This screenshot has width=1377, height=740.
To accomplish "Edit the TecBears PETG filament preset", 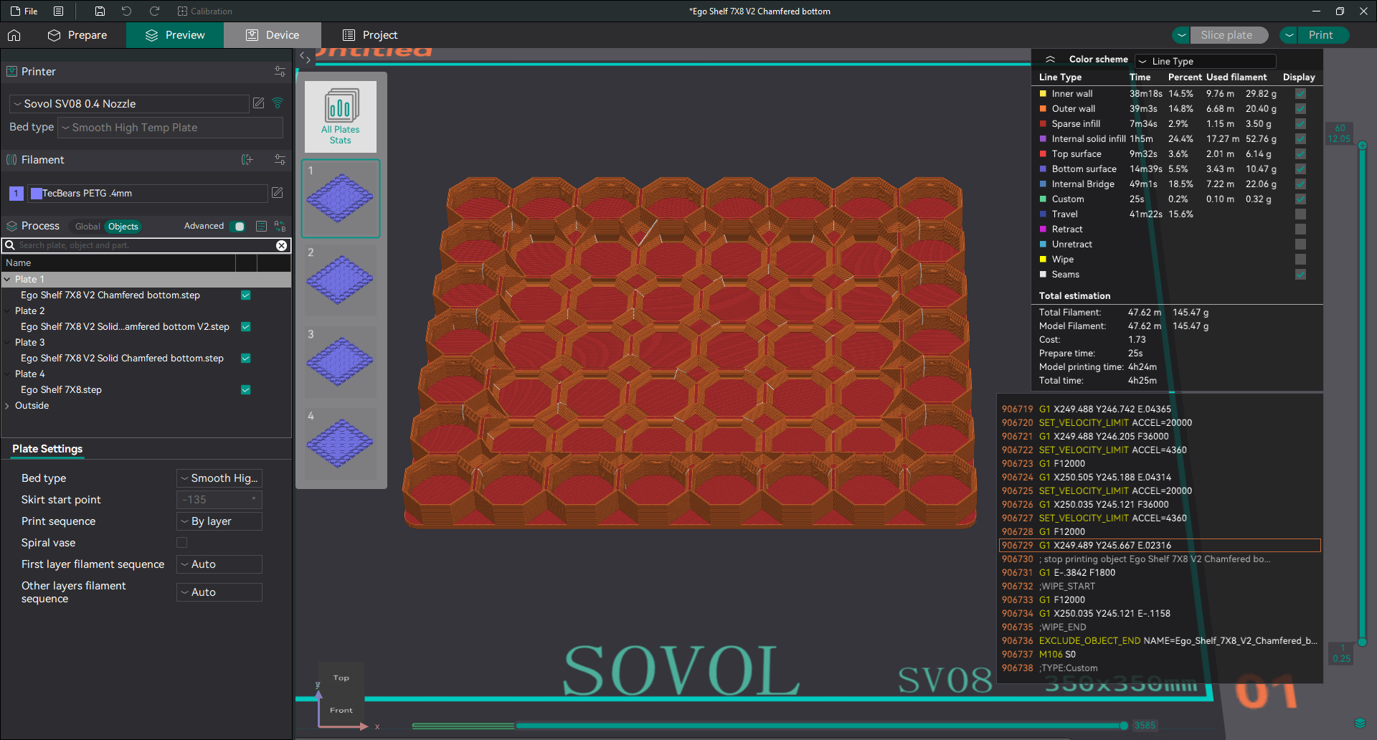I will (278, 193).
